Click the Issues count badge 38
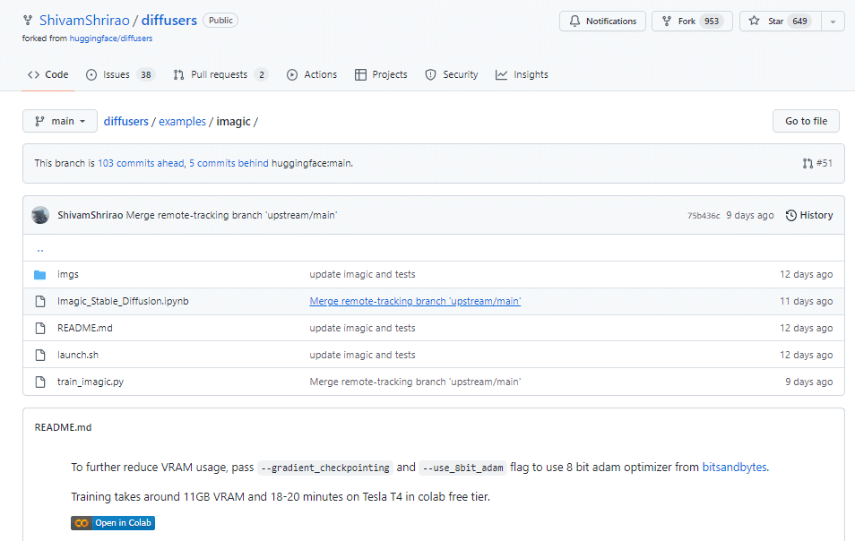Image resolution: width=855 pixels, height=541 pixels. [x=145, y=74]
